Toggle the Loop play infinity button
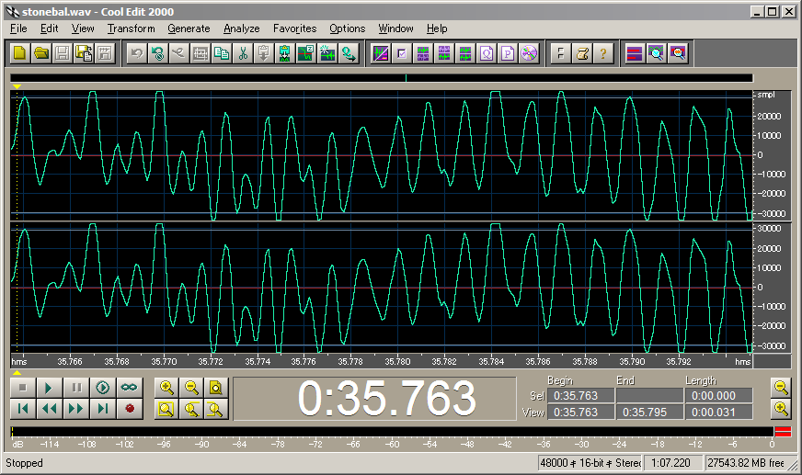 click(x=130, y=388)
